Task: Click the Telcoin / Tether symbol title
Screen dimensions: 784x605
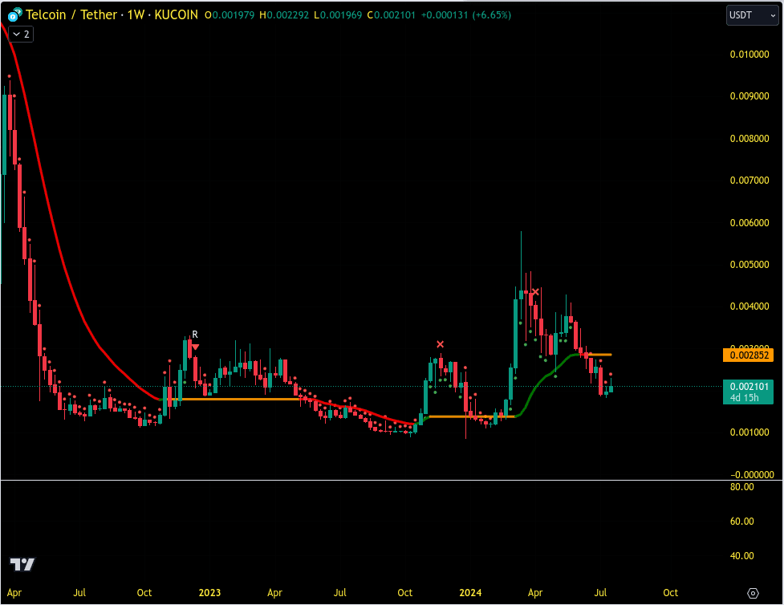Action: click(x=71, y=15)
